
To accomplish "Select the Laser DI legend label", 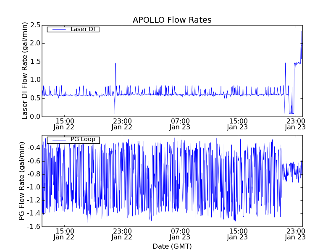I will pos(82,29).
